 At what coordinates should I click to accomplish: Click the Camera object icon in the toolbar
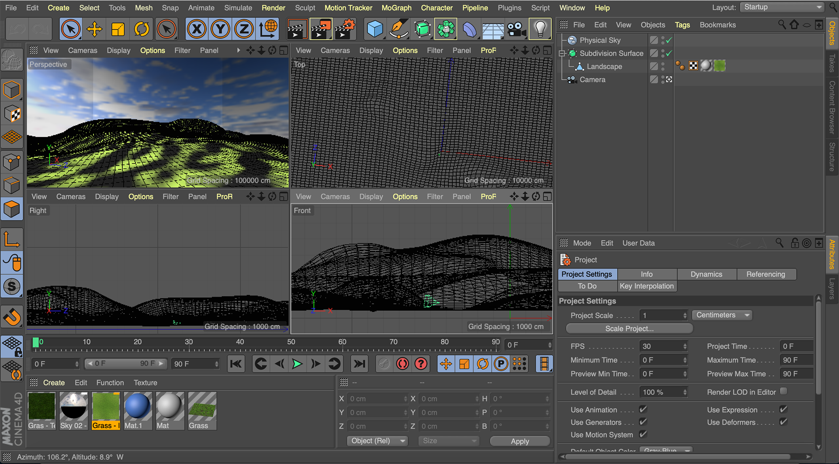(516, 29)
